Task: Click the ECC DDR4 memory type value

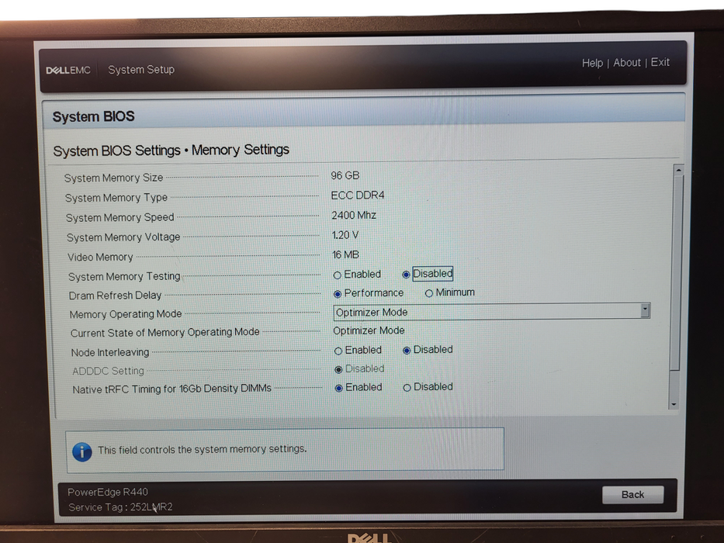Action: [358, 195]
